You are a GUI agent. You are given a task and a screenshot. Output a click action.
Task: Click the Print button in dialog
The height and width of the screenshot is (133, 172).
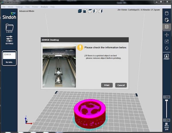click(107, 85)
